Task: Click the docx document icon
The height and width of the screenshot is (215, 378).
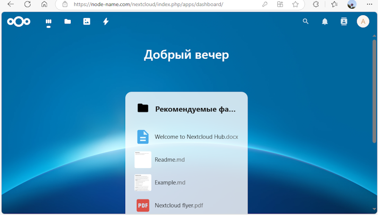Action: (143, 137)
